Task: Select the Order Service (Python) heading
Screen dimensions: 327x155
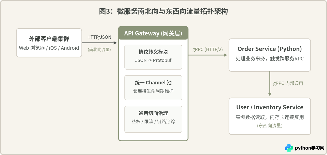Action: [x=270, y=49]
